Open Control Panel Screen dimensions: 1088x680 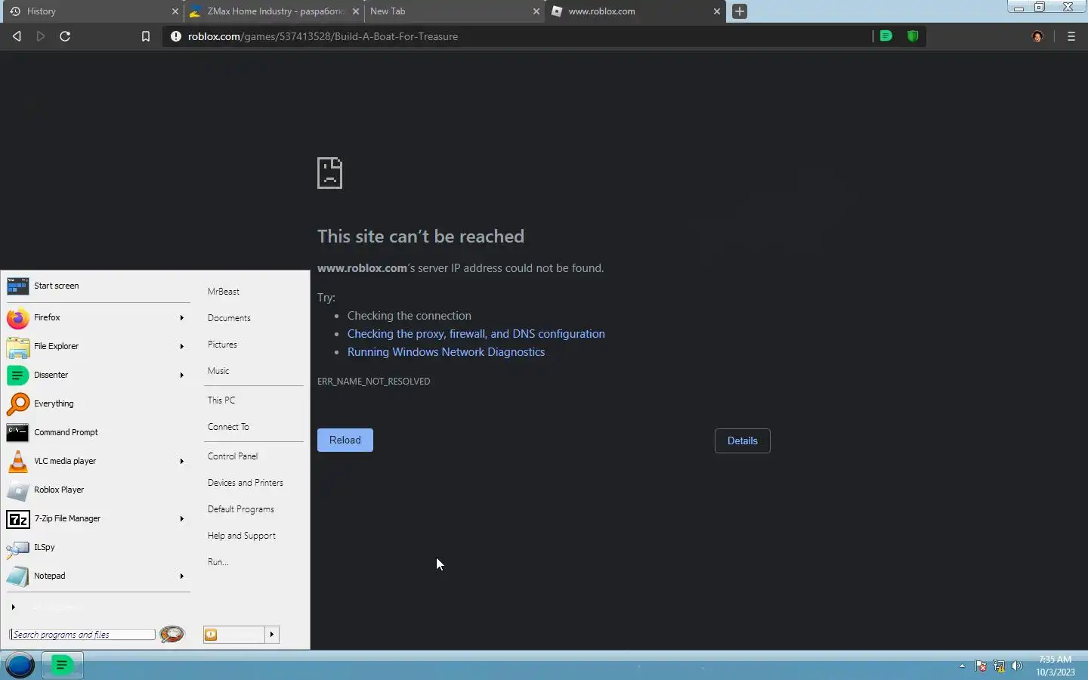coord(233,456)
